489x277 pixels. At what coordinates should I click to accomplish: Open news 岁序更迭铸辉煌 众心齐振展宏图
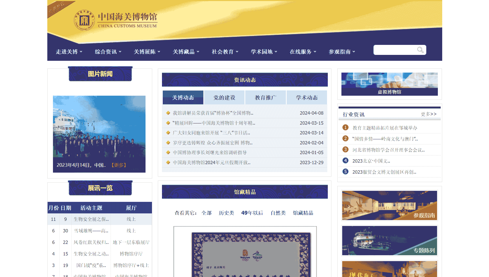click(x=213, y=143)
